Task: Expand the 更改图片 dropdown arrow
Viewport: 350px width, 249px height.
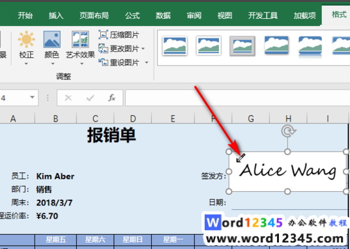Action: click(143, 49)
